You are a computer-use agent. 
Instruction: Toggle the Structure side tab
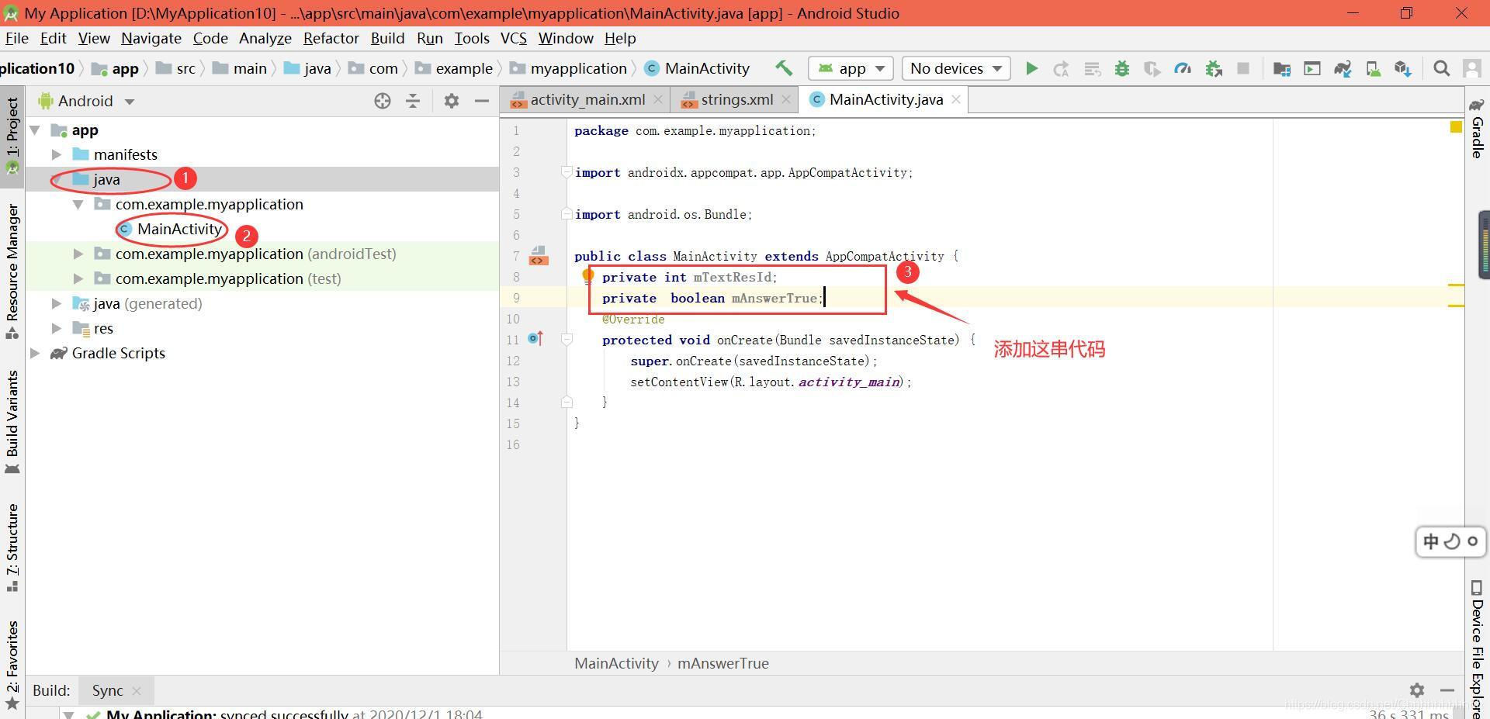12,548
